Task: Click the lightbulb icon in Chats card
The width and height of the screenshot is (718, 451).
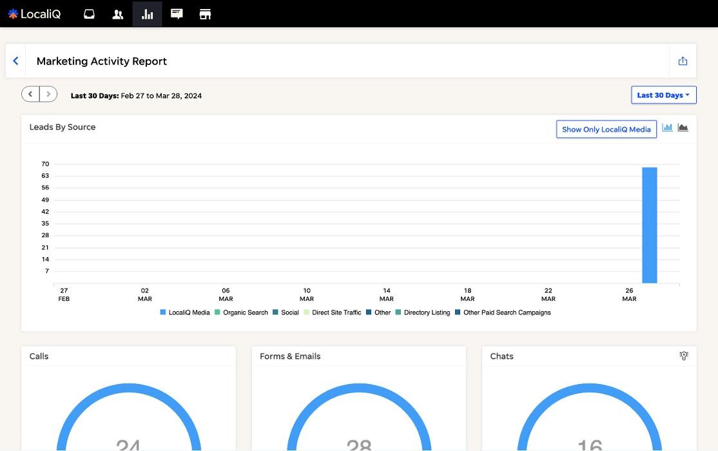Action: click(684, 356)
